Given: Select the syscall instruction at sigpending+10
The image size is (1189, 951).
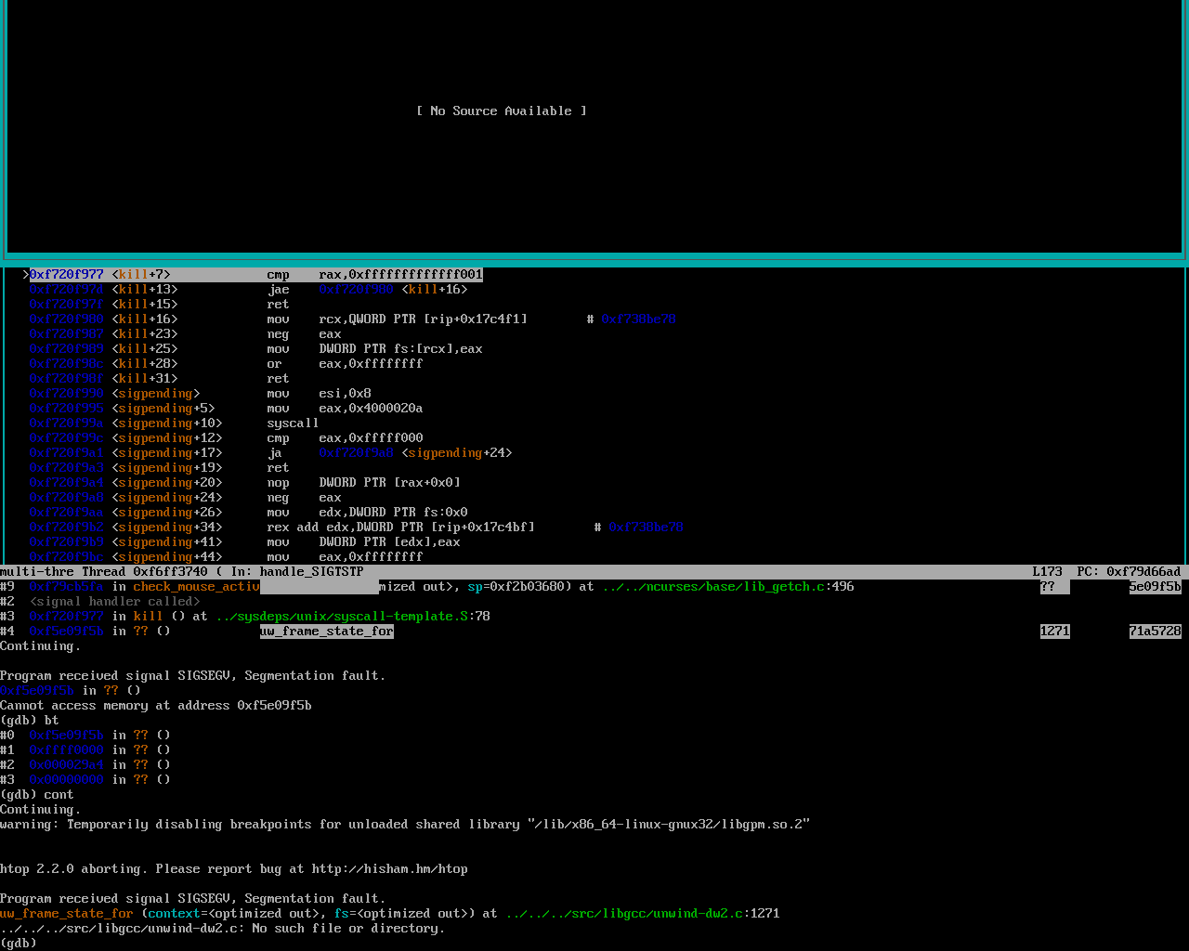Looking at the screenshot, I should pyautogui.click(x=293, y=423).
